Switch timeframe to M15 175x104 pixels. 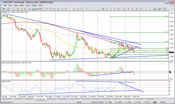(55, 9)
